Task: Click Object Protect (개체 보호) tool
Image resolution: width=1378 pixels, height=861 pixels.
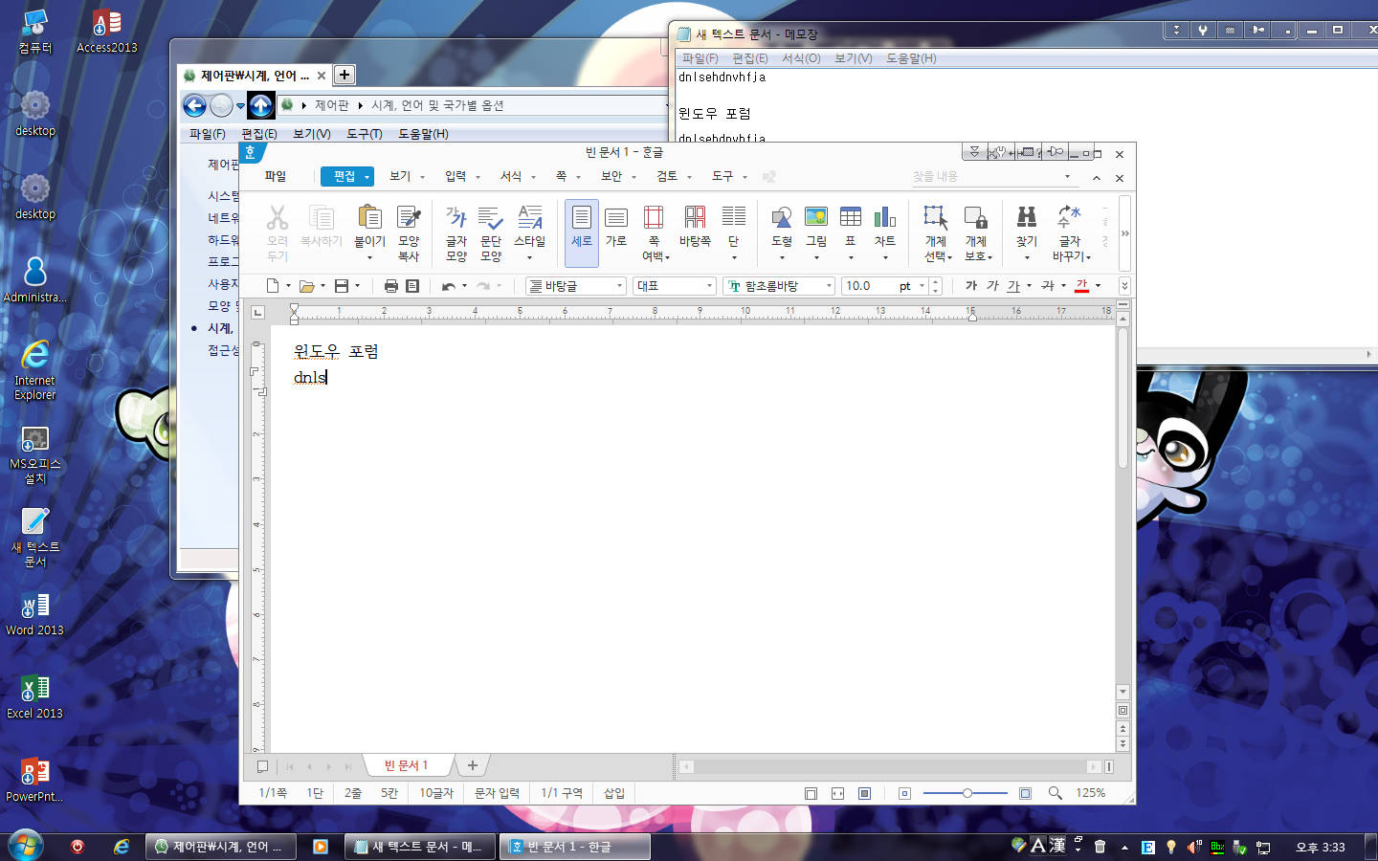Action: [976, 232]
